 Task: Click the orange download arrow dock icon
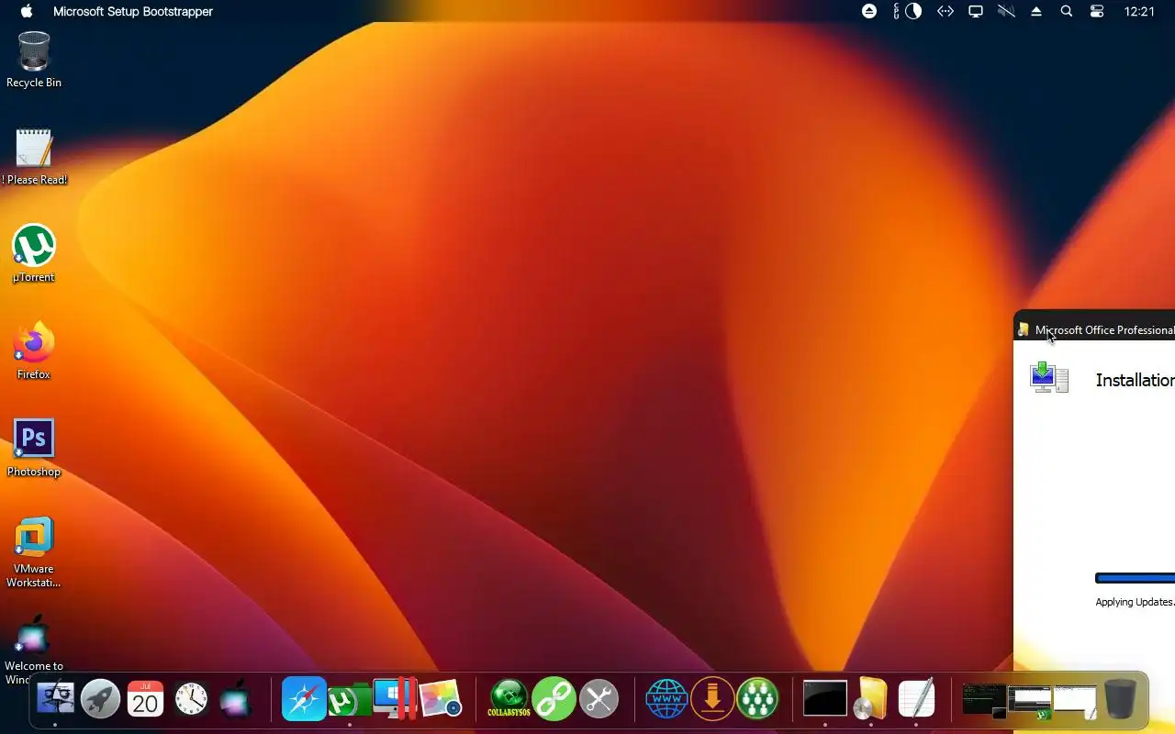[x=712, y=699]
